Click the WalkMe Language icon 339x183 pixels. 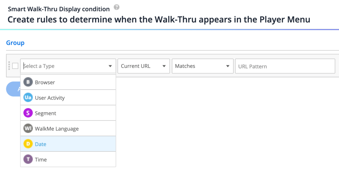click(28, 129)
